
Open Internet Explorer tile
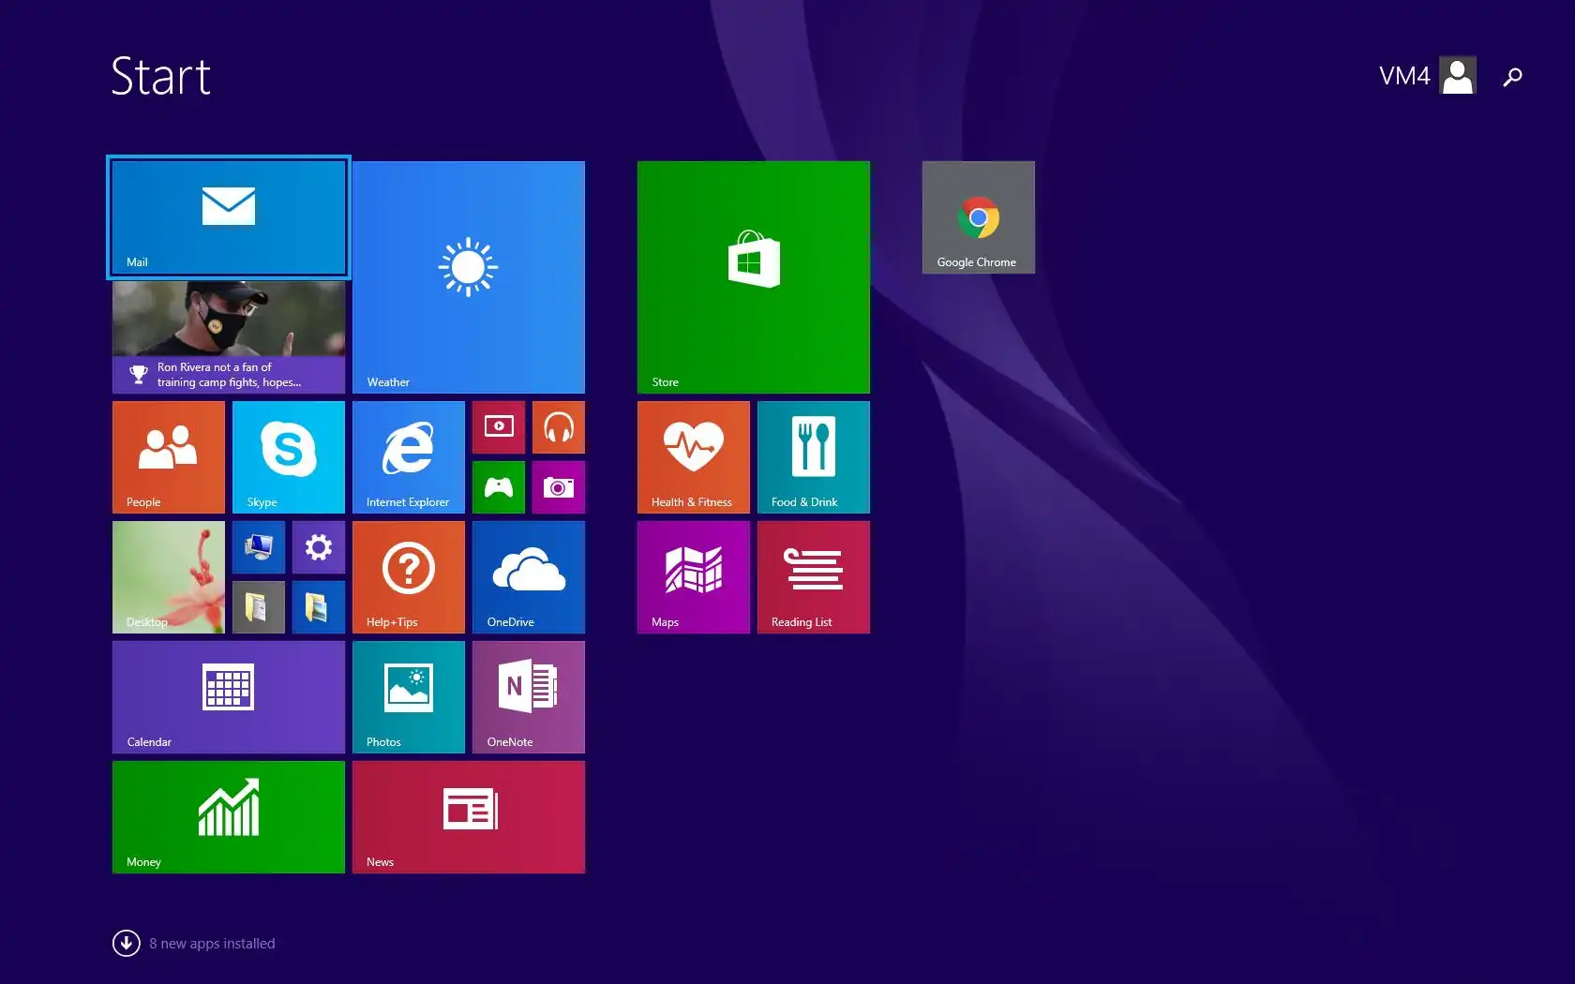(x=409, y=457)
